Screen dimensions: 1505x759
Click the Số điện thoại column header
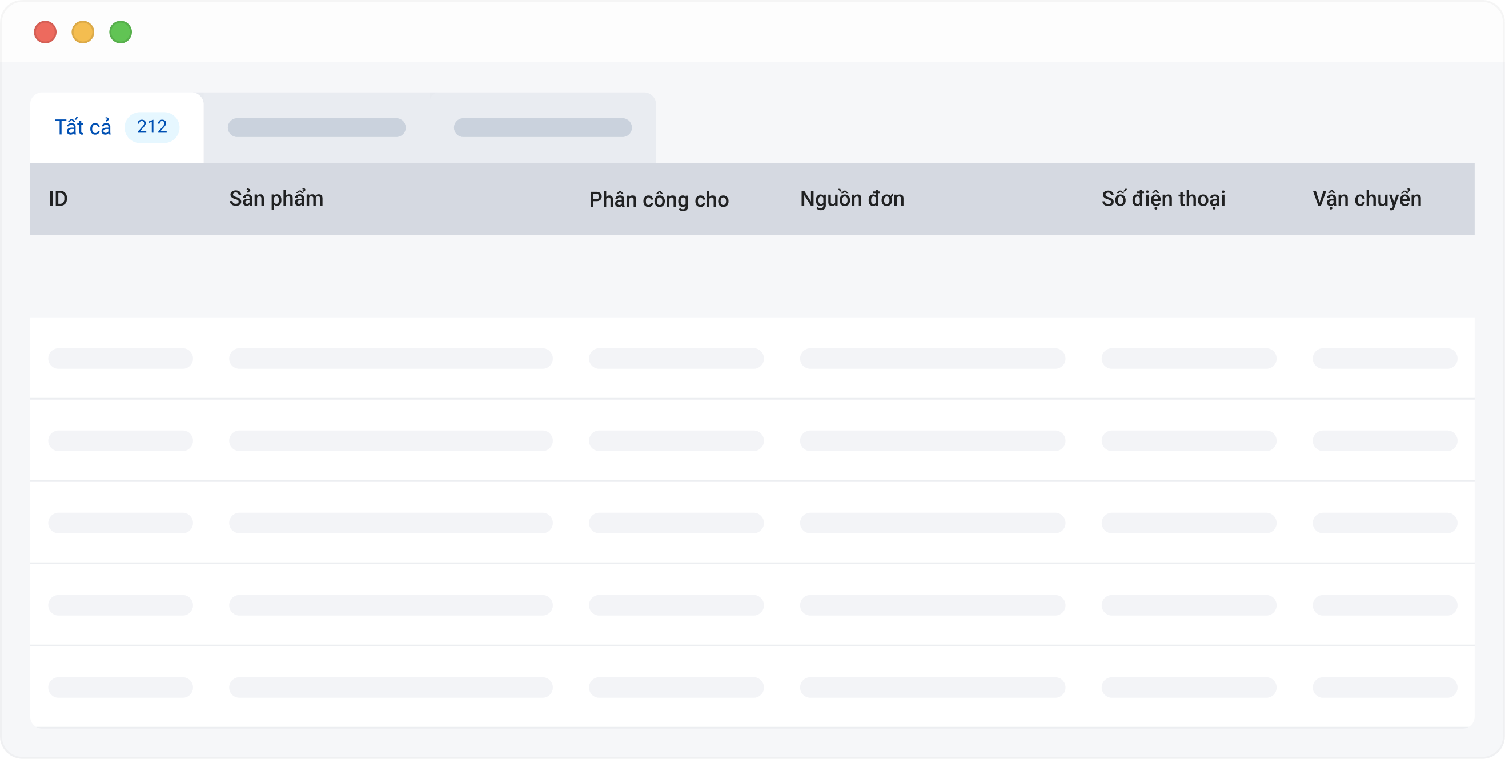pyautogui.click(x=1163, y=199)
